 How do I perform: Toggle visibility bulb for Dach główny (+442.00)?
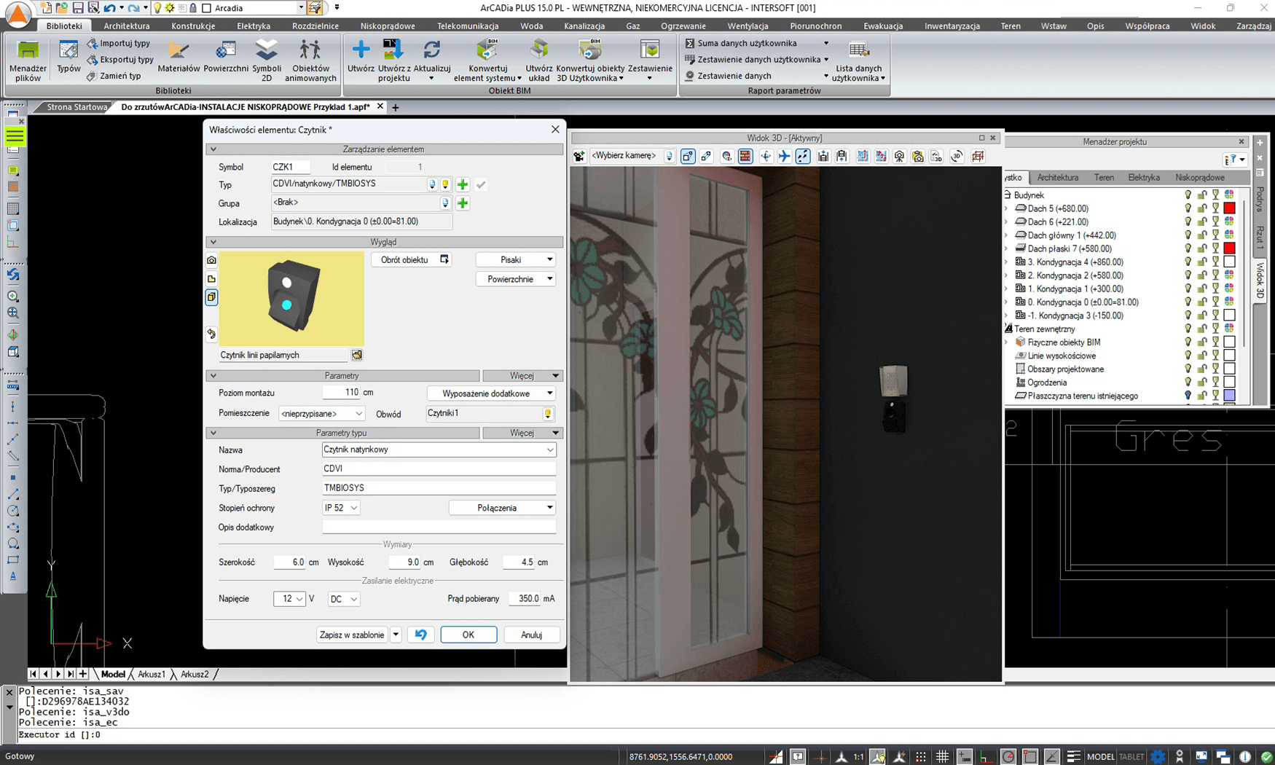[1188, 235]
